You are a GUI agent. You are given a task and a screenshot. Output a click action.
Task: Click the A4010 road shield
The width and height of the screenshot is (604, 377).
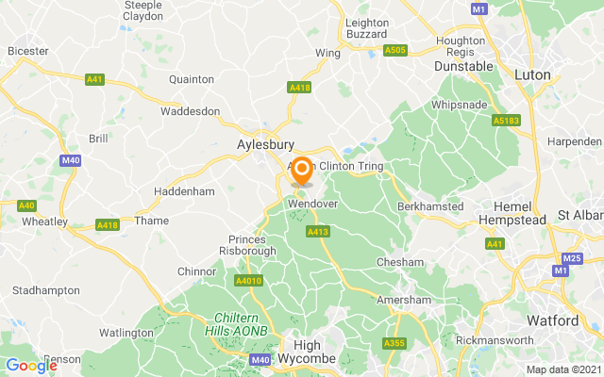pos(248,281)
